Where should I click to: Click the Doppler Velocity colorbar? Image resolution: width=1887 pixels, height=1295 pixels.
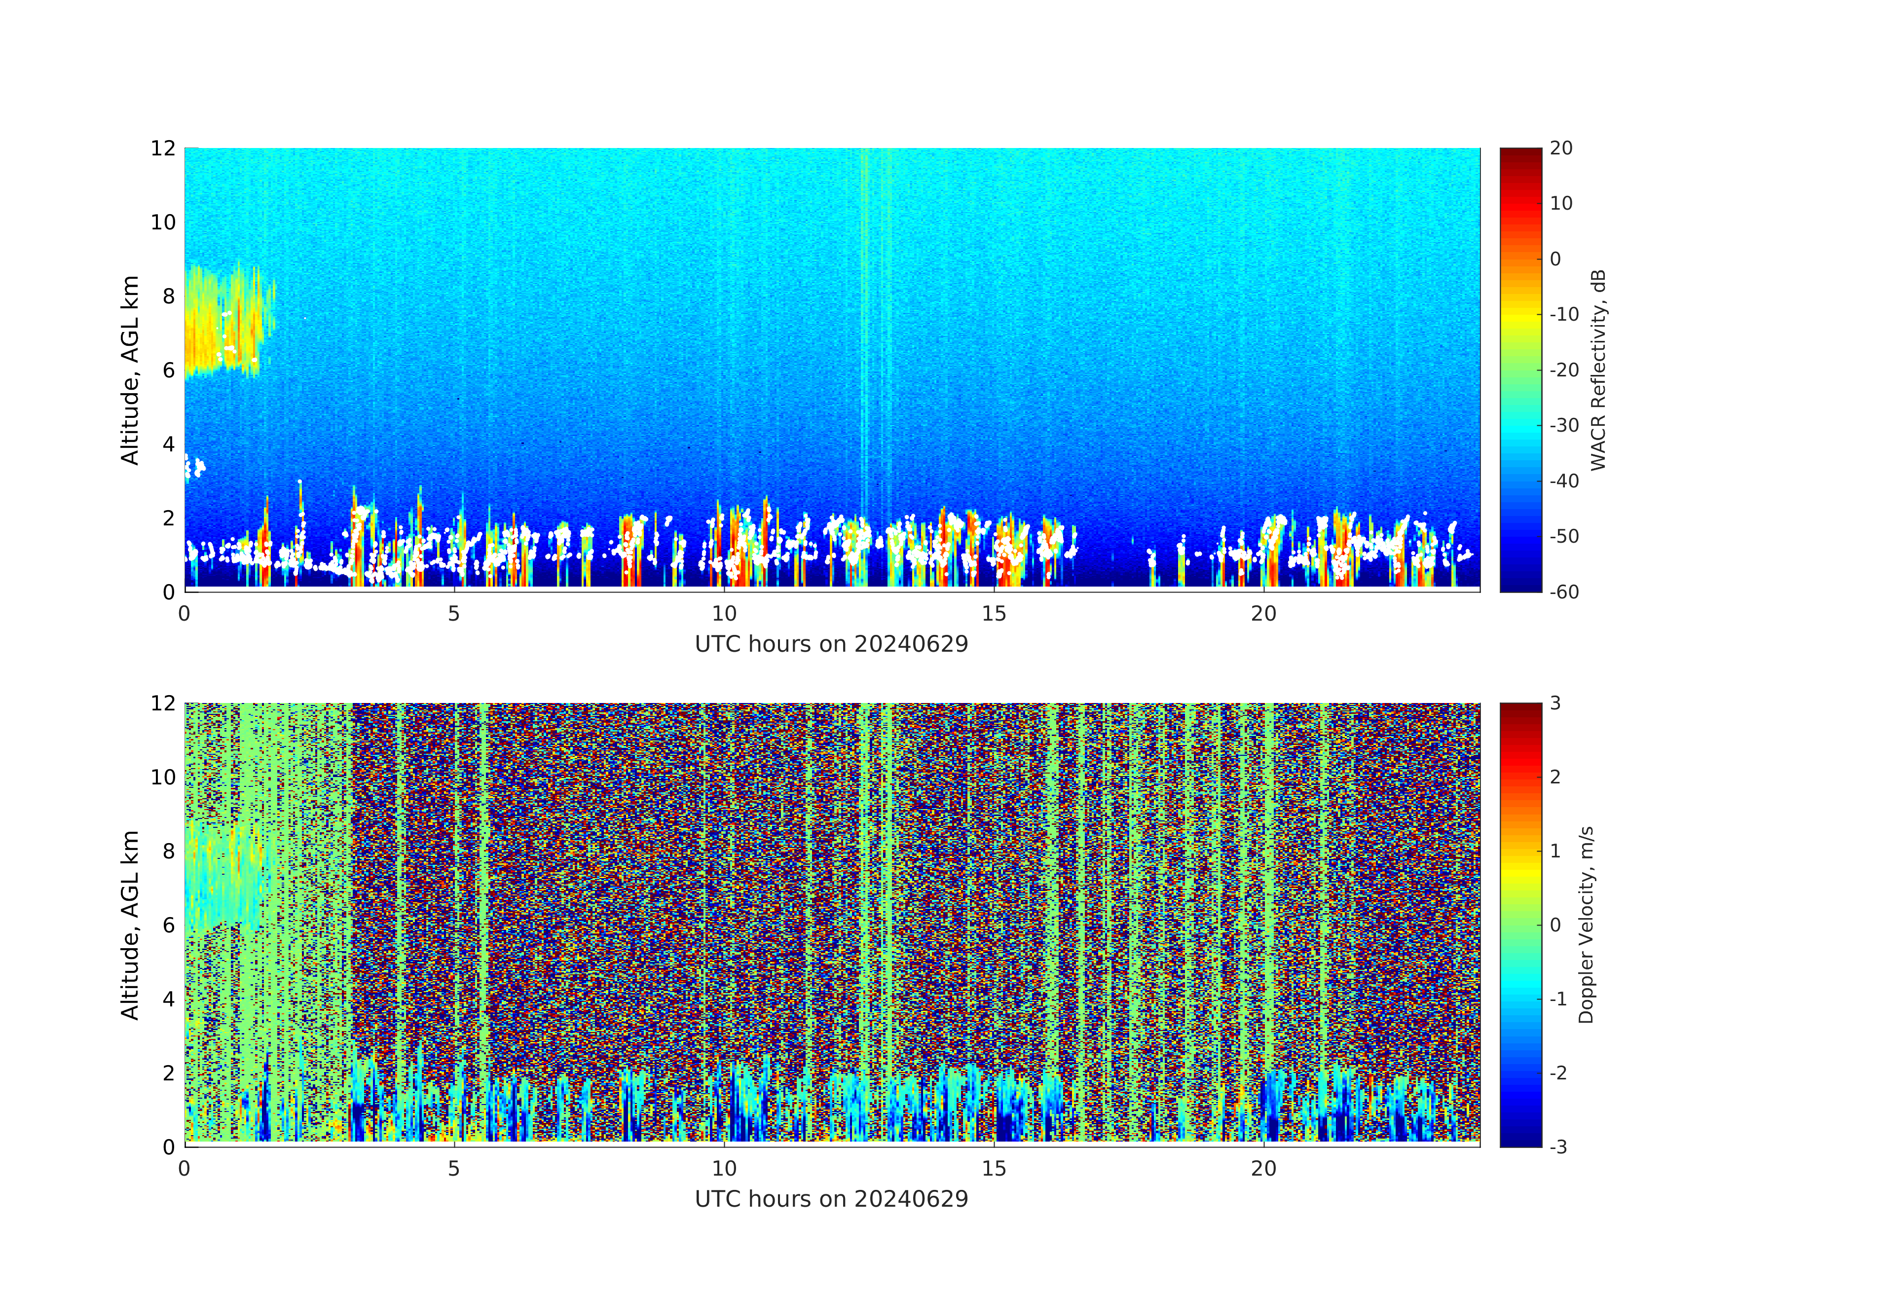[x=1520, y=924]
